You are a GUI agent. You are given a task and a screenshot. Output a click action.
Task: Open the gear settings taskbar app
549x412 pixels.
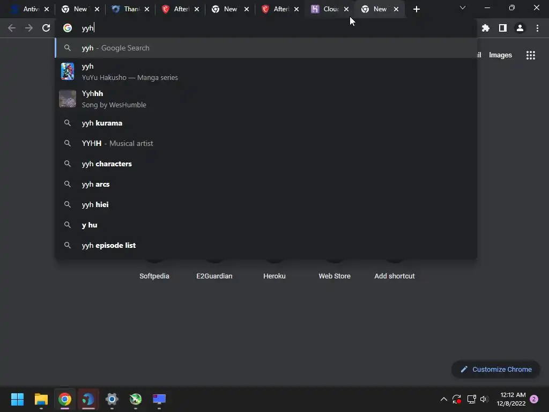coord(112,399)
